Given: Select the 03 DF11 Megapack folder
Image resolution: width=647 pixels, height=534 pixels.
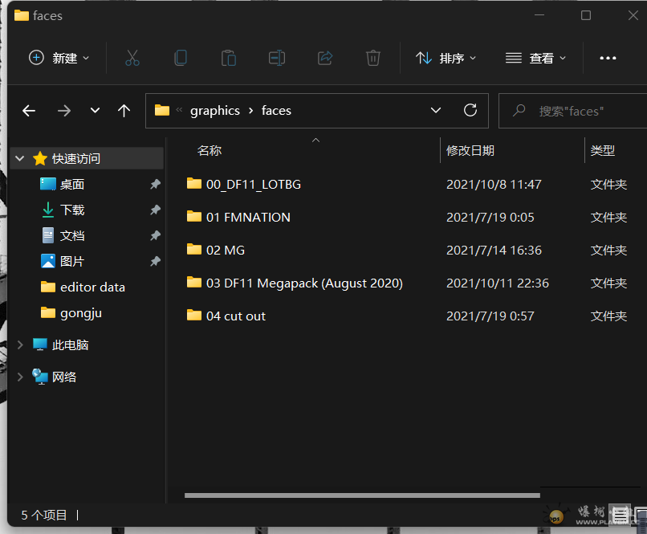Looking at the screenshot, I should [303, 283].
